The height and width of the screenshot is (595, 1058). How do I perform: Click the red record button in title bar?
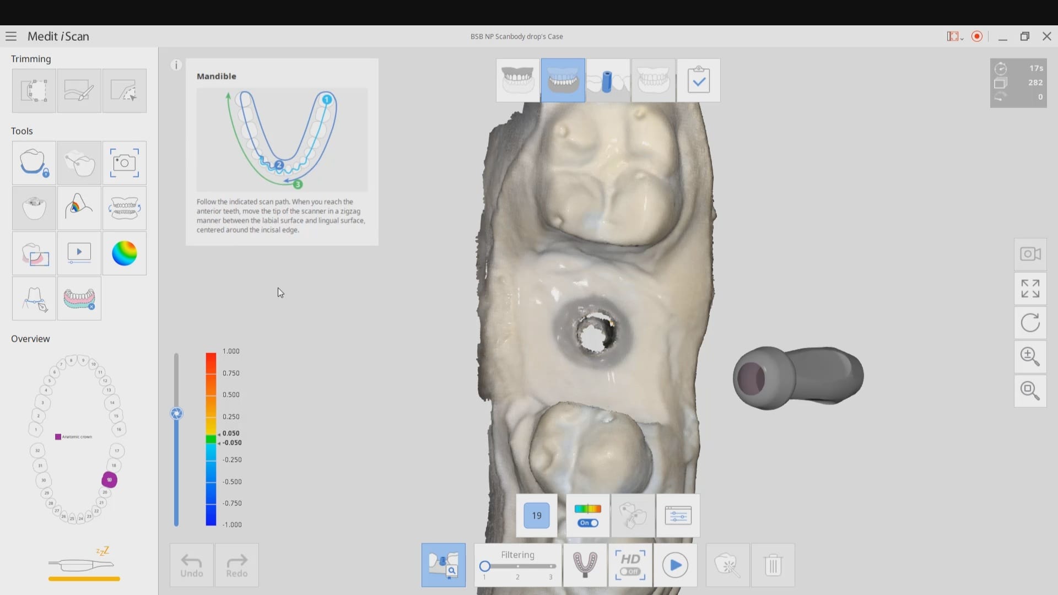pyautogui.click(x=977, y=36)
